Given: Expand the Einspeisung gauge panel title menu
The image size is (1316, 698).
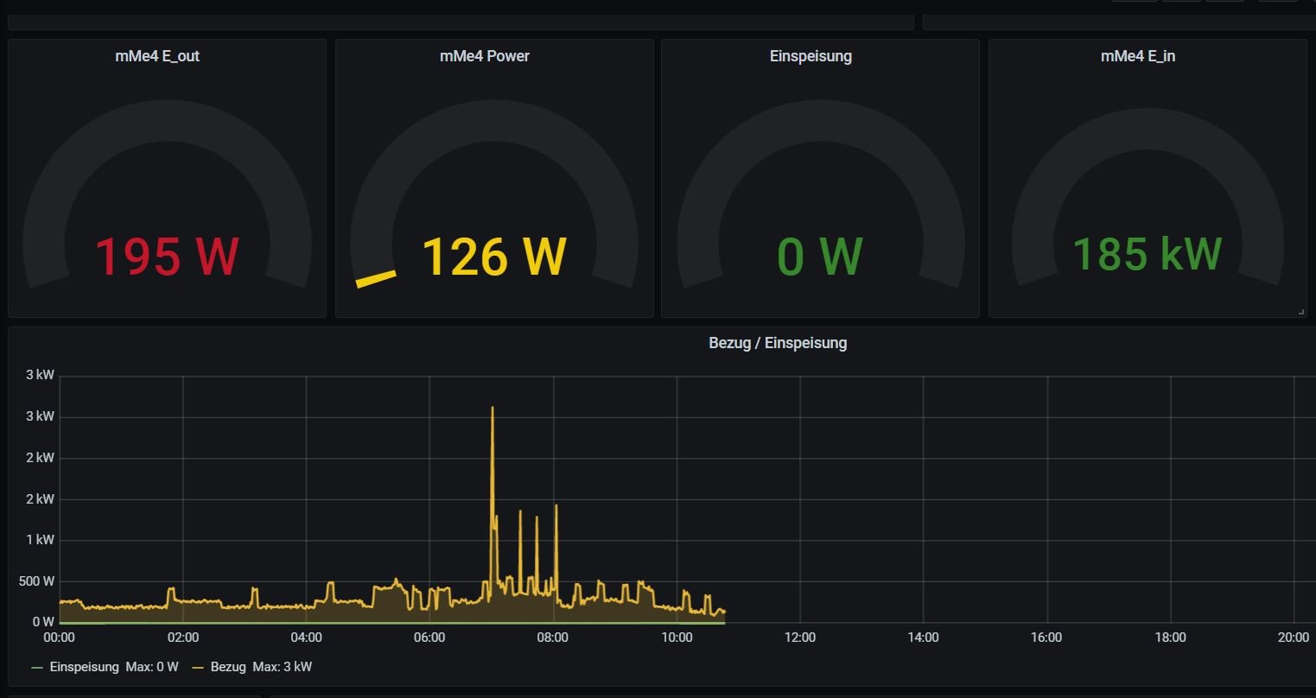Looking at the screenshot, I should [811, 56].
